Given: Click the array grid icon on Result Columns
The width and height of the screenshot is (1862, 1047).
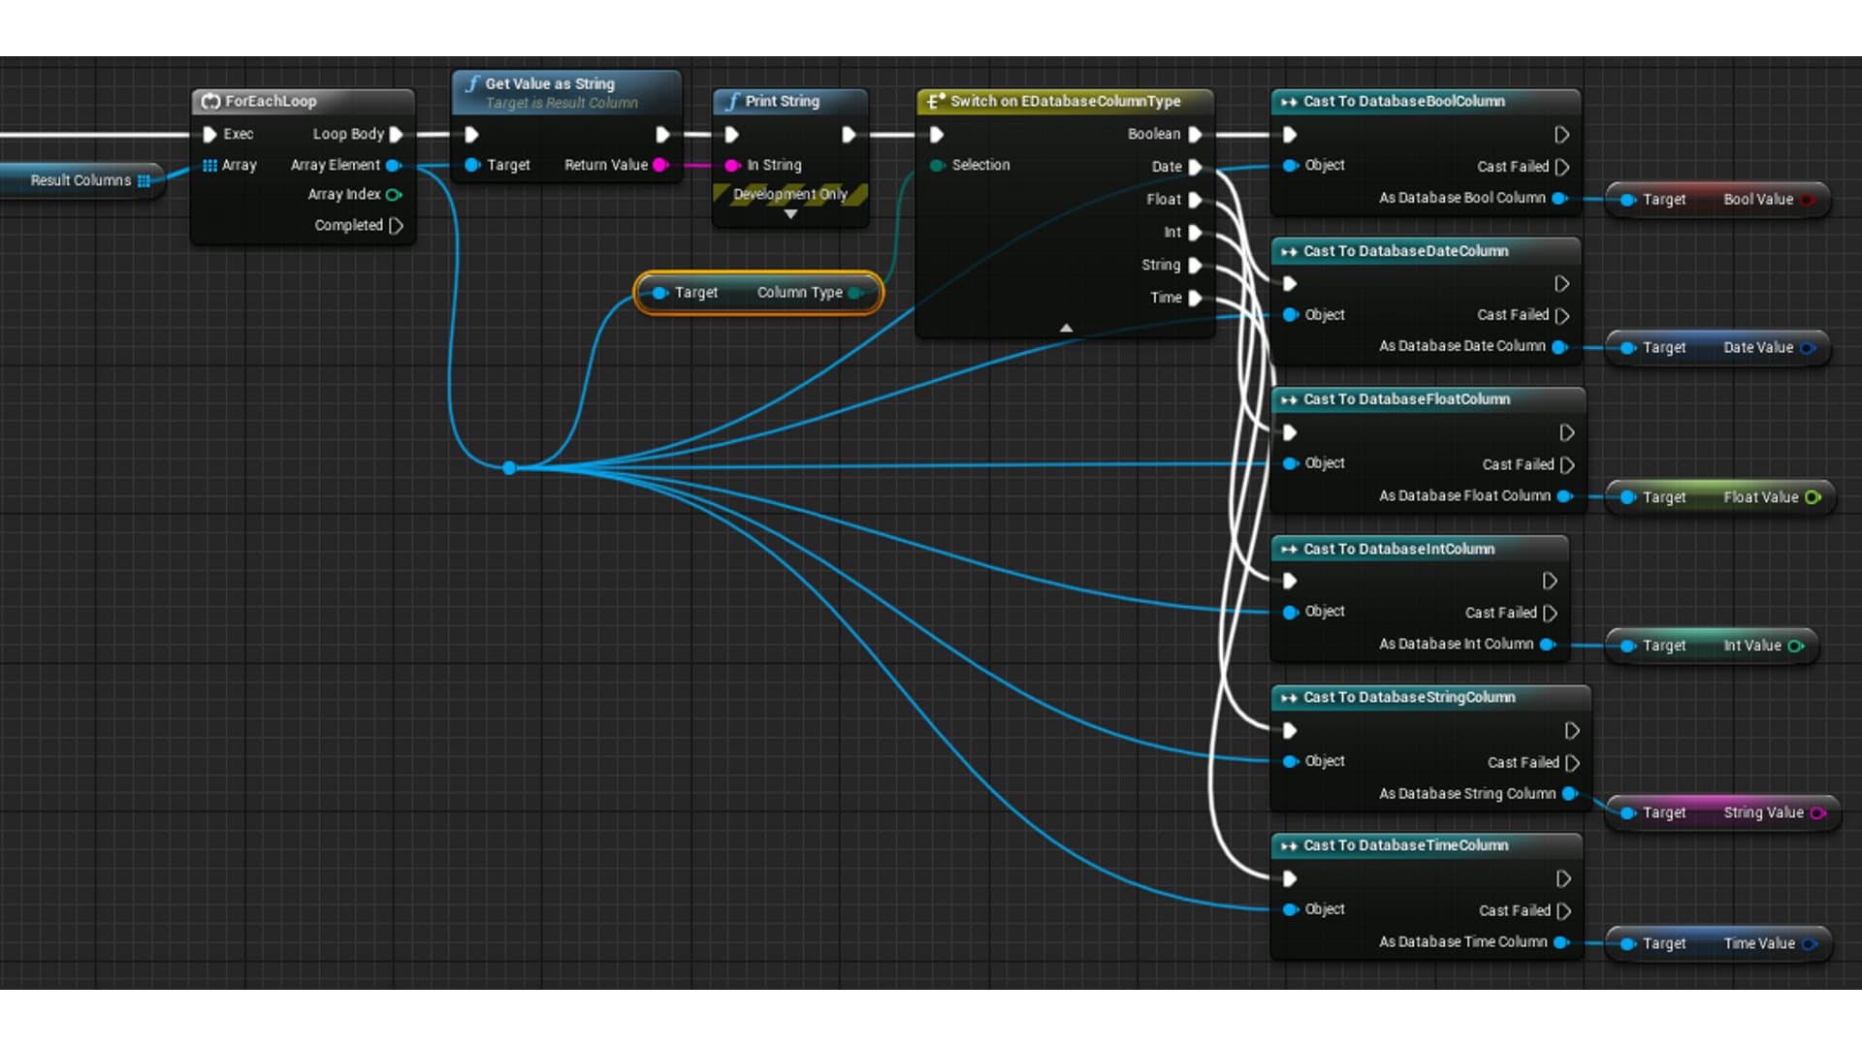Looking at the screenshot, I should 144,180.
